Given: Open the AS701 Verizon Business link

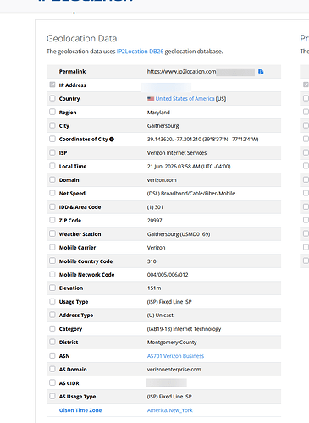Looking at the screenshot, I should (175, 356).
